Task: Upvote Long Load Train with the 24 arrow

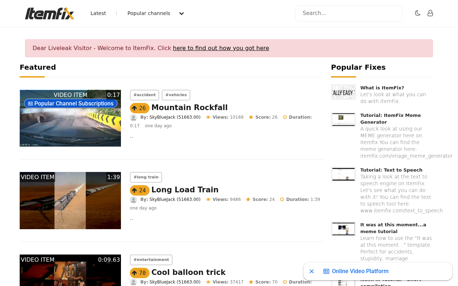Action: [140, 190]
